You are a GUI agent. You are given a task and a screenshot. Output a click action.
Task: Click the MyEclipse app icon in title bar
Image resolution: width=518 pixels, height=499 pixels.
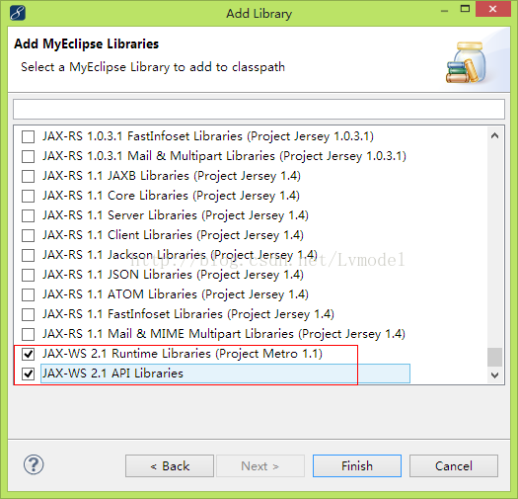tap(18, 13)
